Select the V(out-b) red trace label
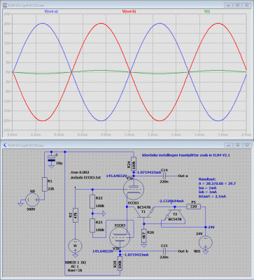 129,11
